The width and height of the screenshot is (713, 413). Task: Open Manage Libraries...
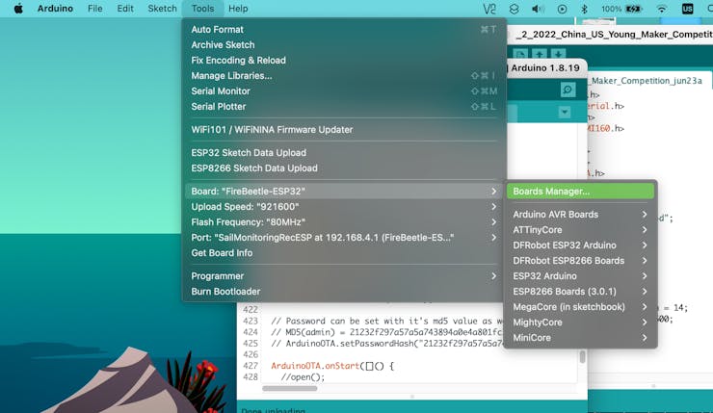click(344, 76)
